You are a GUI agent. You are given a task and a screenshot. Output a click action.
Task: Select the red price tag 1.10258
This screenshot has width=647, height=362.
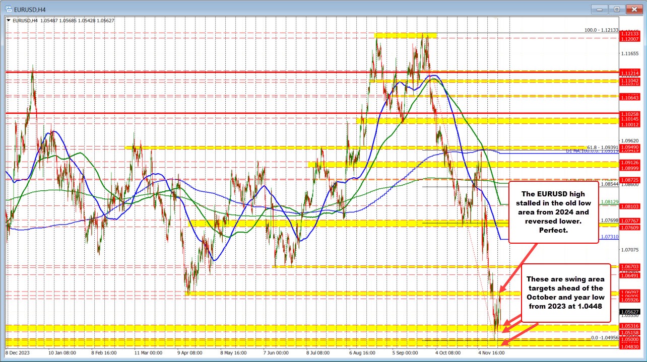click(630, 114)
